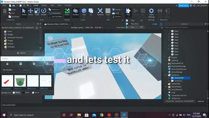
Task: Open the Material picker
Action: tap(100, 12)
